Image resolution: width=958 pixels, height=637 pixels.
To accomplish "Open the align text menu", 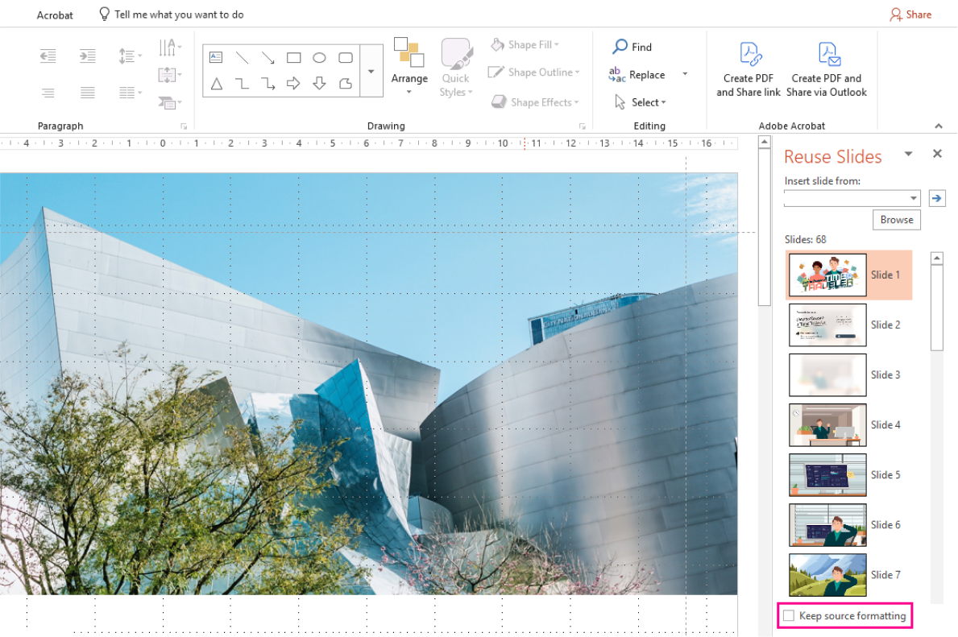I will 170,75.
